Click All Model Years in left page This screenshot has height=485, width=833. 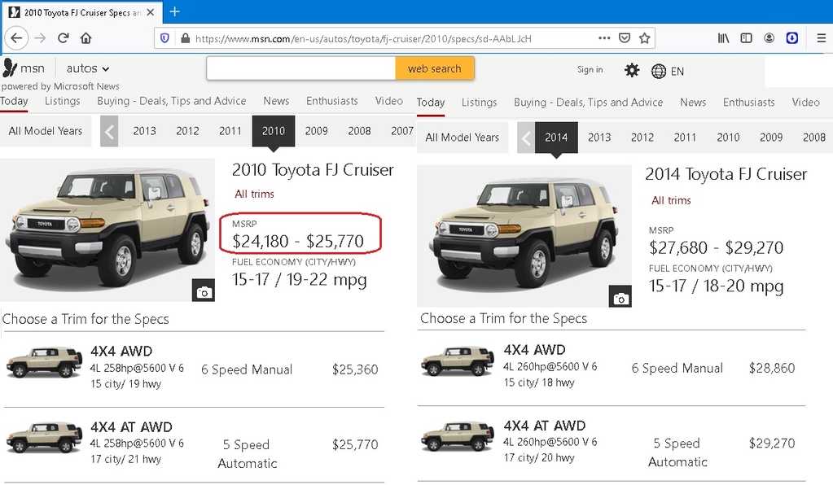(x=45, y=131)
